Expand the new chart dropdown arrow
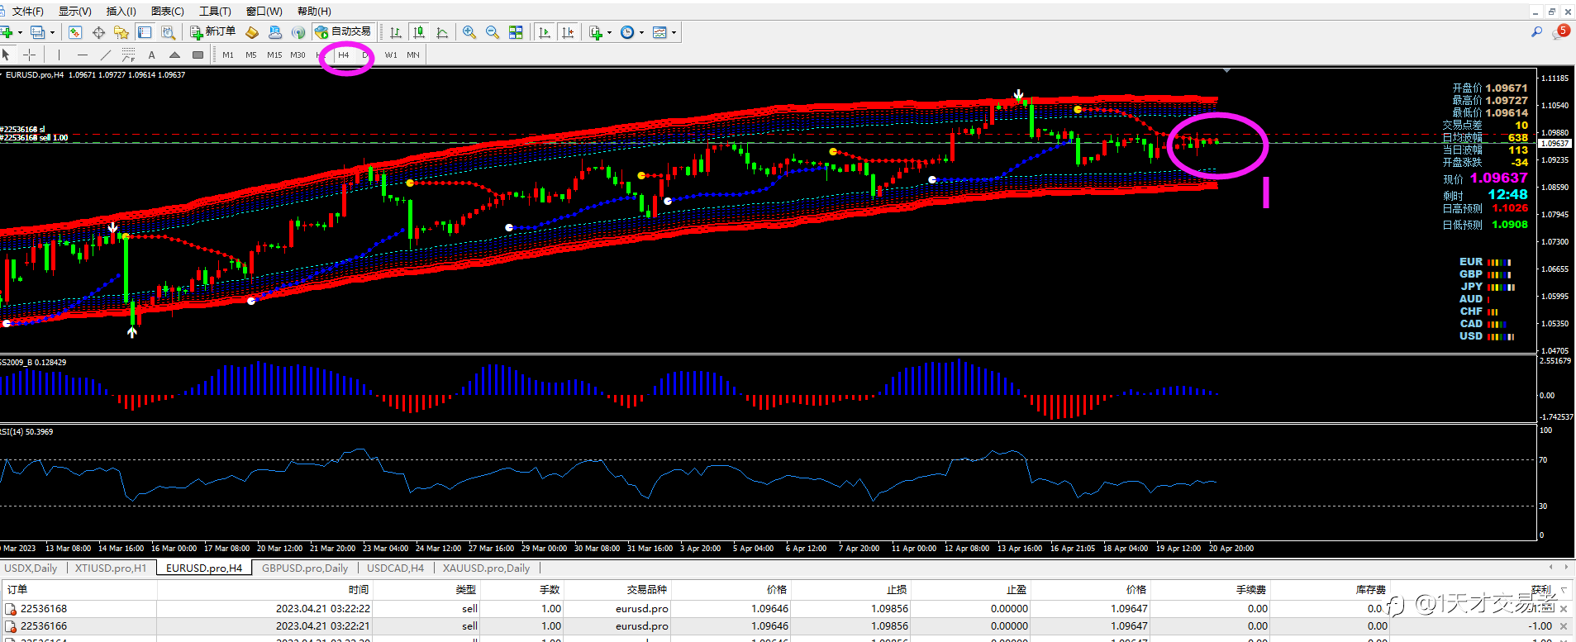The width and height of the screenshot is (1576, 642). (x=20, y=33)
